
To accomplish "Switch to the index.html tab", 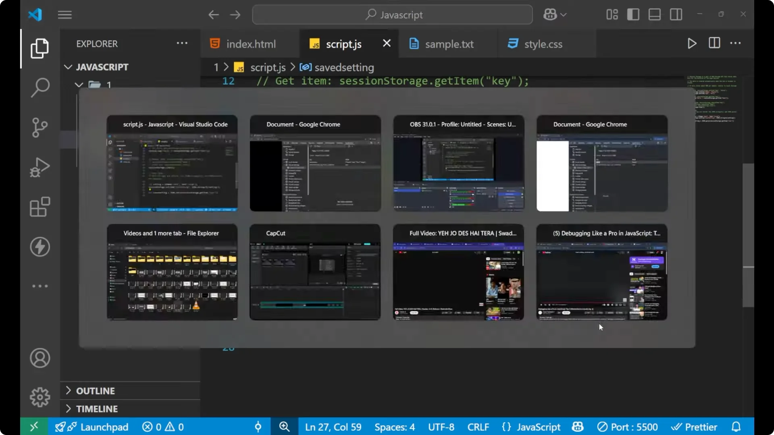I will [x=250, y=44].
